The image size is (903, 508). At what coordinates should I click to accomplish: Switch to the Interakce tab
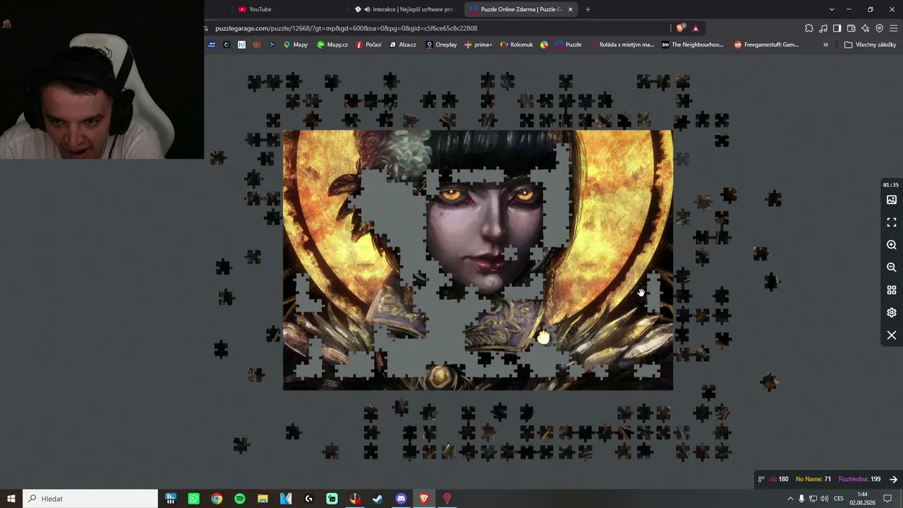406,9
